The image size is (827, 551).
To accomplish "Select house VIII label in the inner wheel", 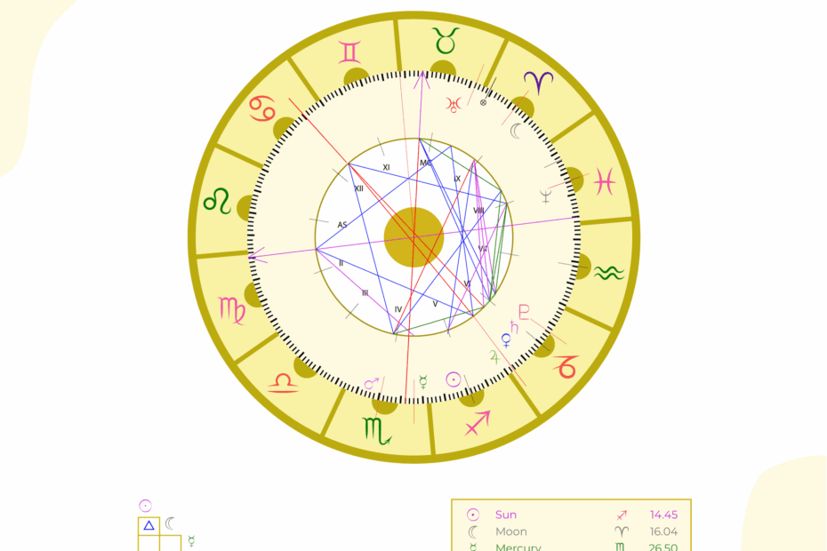I will tap(478, 211).
